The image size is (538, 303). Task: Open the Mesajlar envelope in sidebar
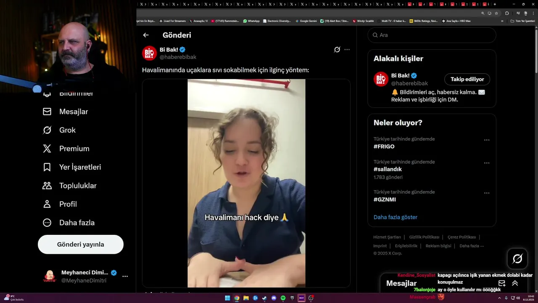pos(47,112)
